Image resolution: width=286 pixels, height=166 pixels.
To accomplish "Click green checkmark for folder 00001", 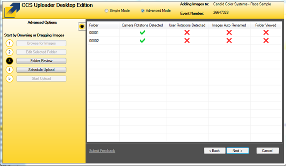I will (143, 32).
